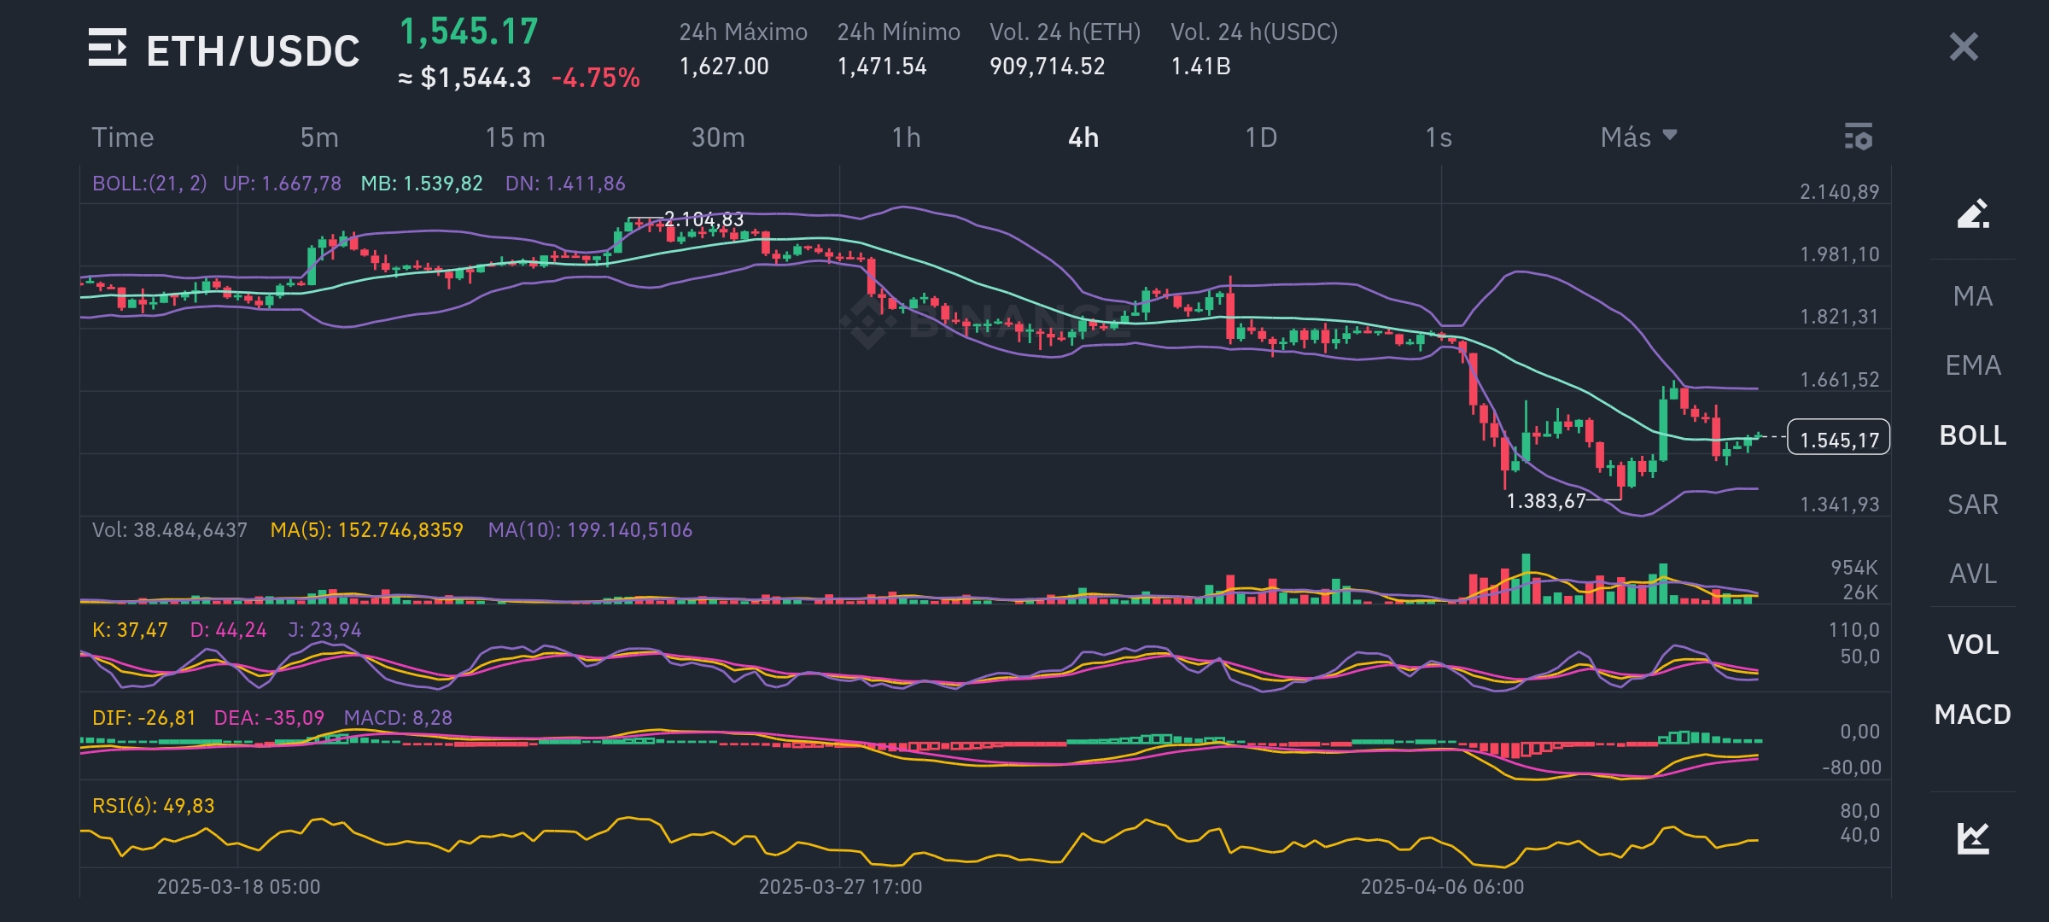Select the 15 m interval tab

(512, 137)
